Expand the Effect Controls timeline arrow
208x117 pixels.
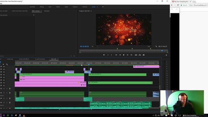34,15
